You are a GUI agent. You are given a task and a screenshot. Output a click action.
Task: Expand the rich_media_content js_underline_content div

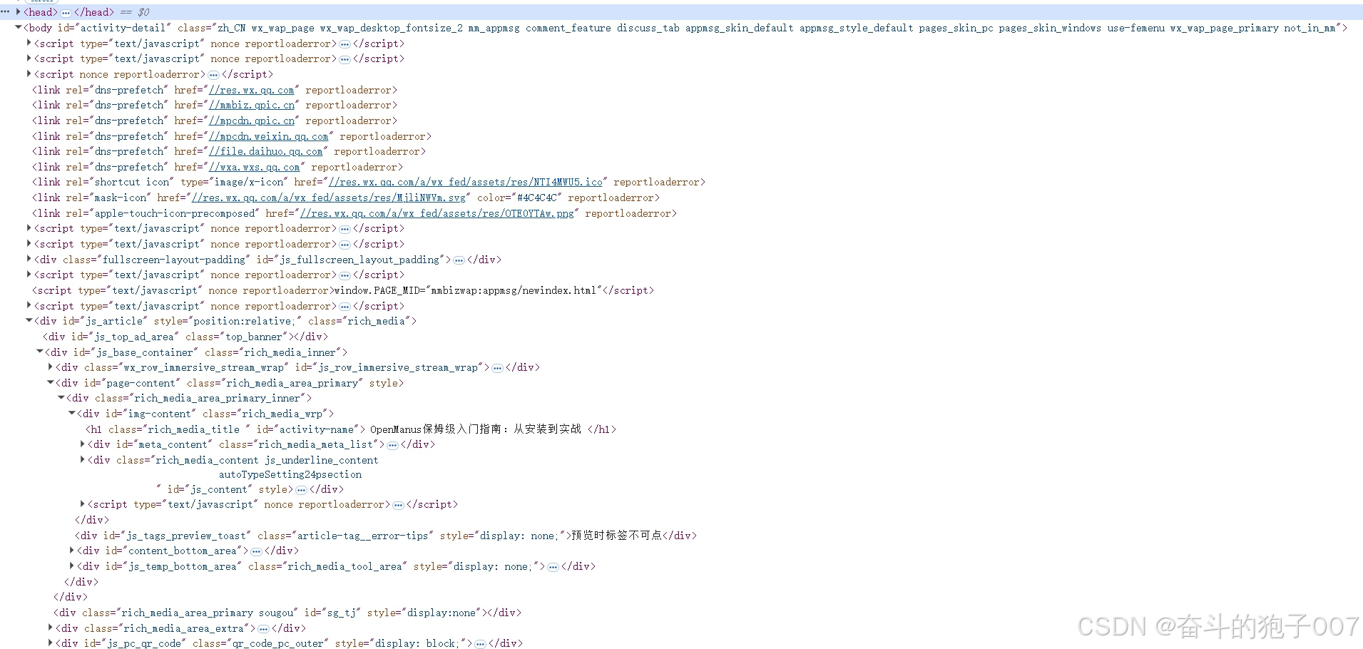pyautogui.click(x=82, y=459)
